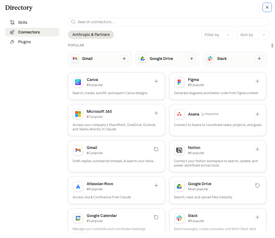
Task: Click the refresh icon on the Gmail card
Action: click(x=156, y=149)
